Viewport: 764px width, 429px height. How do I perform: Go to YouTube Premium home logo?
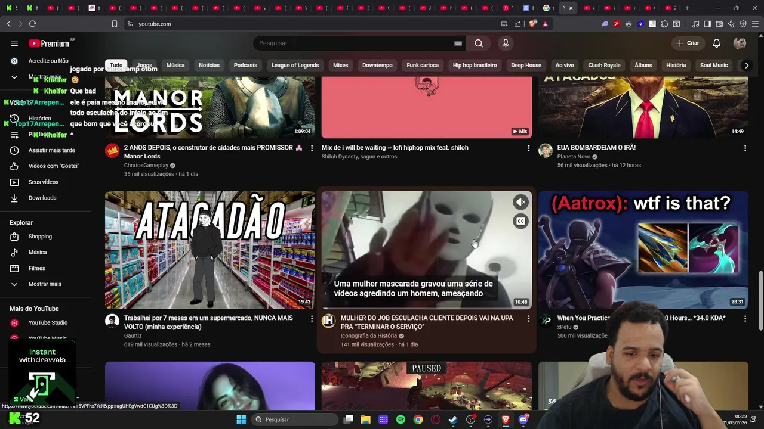(49, 43)
